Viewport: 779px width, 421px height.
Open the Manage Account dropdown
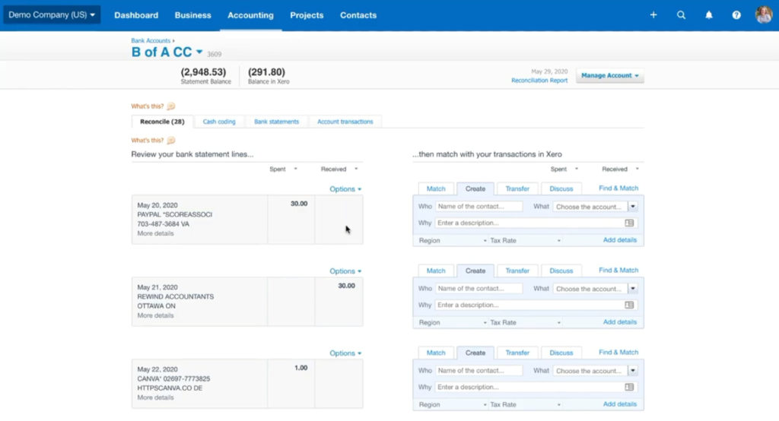coord(609,76)
